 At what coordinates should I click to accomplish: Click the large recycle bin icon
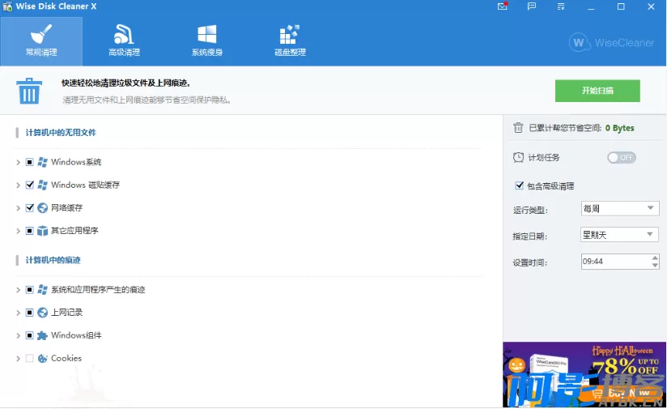(x=30, y=91)
